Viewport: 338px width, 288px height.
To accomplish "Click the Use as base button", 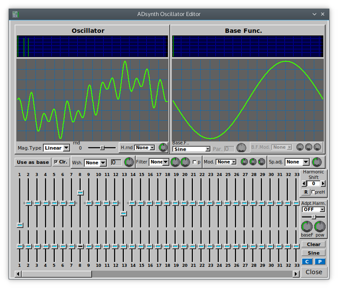I will (x=33, y=162).
